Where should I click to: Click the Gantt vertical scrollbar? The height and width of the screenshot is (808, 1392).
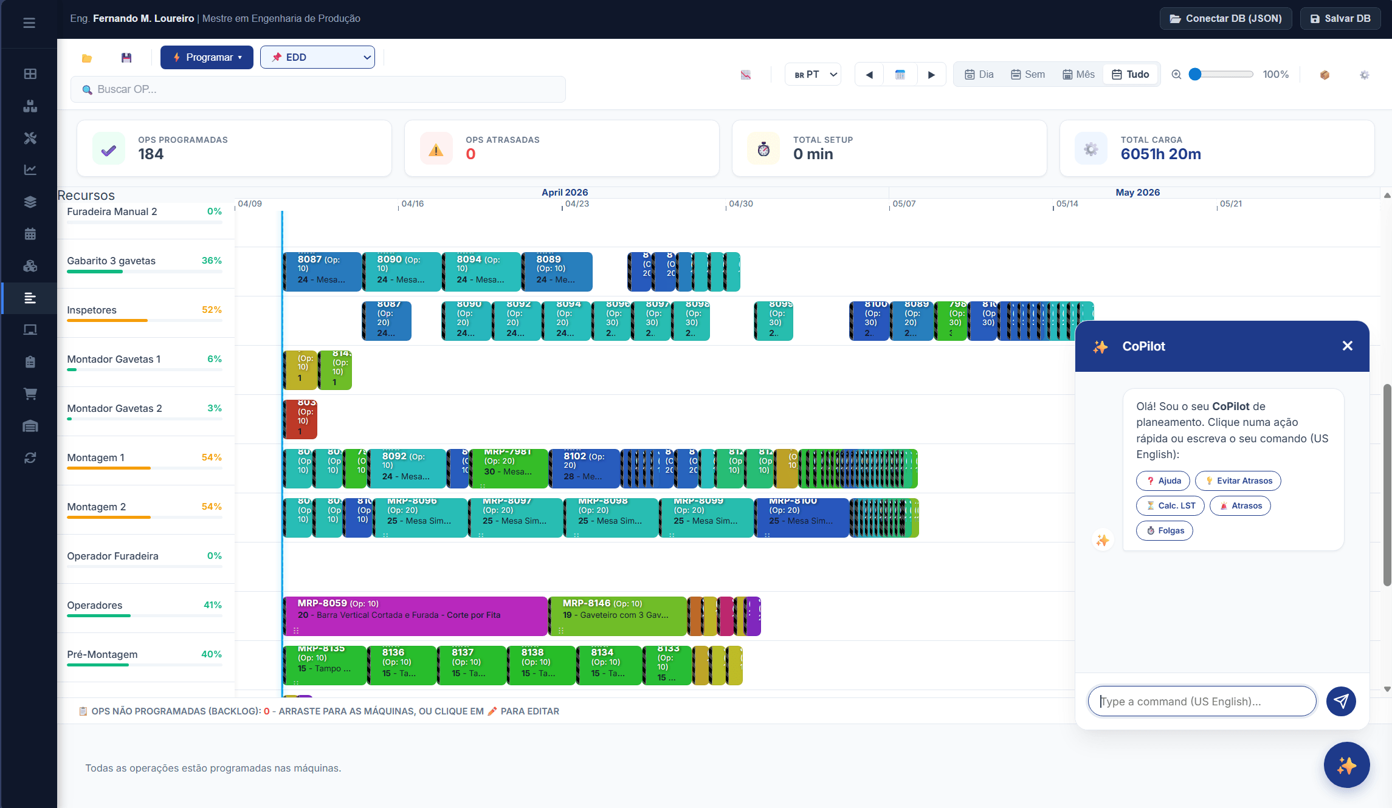coord(1387,485)
